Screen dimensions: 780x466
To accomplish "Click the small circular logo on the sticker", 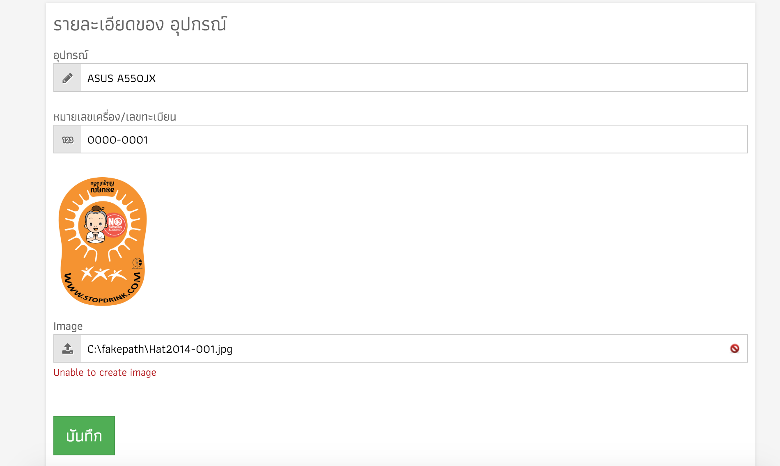I will tap(137, 263).
